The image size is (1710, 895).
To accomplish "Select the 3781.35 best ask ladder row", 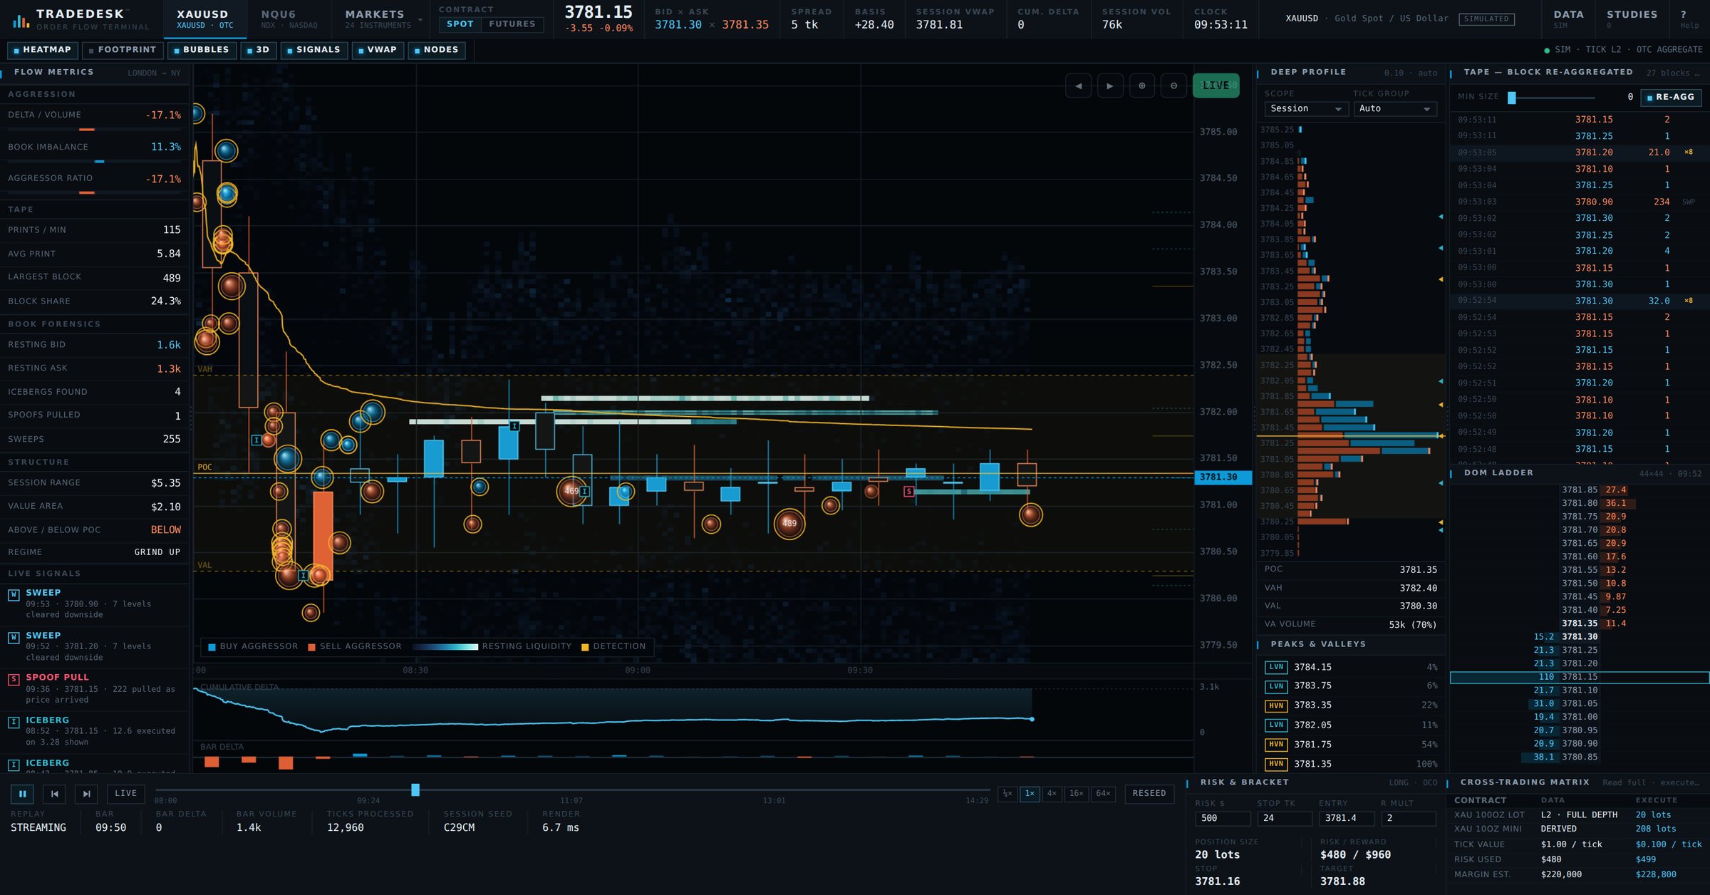I will [x=1579, y=624].
